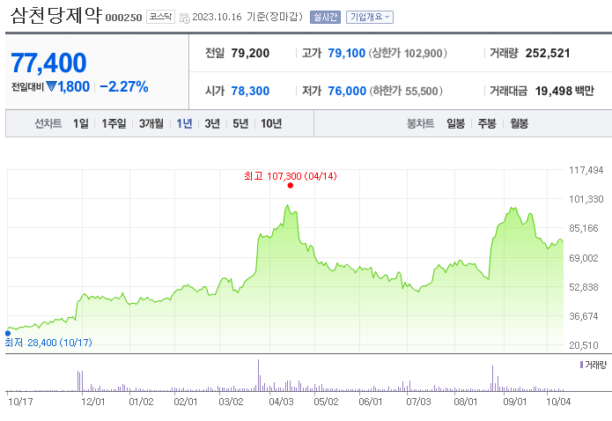
Task: Click the 코스닥 market badge
Action: [x=160, y=17]
